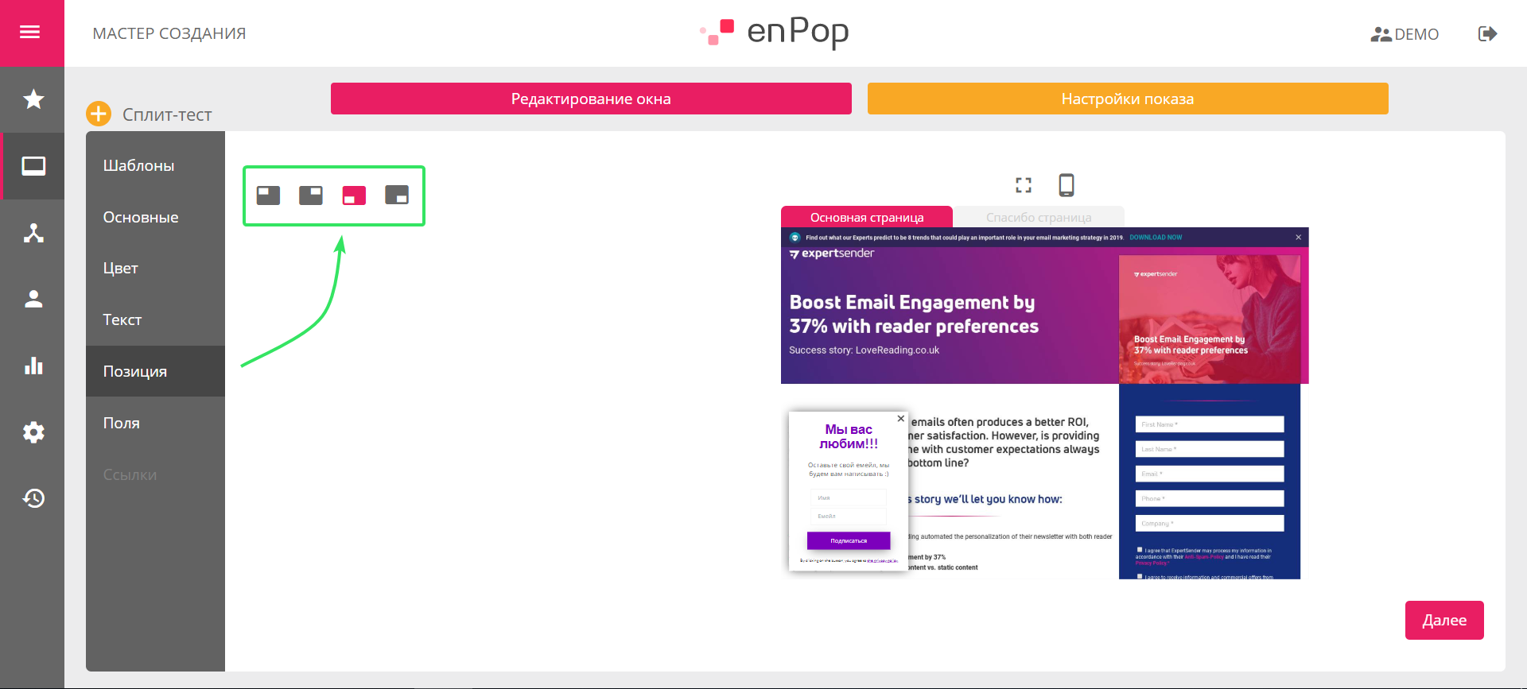Viewport: 1527px width, 689px height.
Task: Add a split test with the orange plus
Action: (x=99, y=114)
